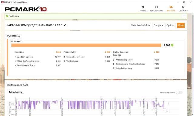This screenshot has height=116, width=194.
Task: Click the Web Browsing value 8 307
Action: click(x=58, y=65)
